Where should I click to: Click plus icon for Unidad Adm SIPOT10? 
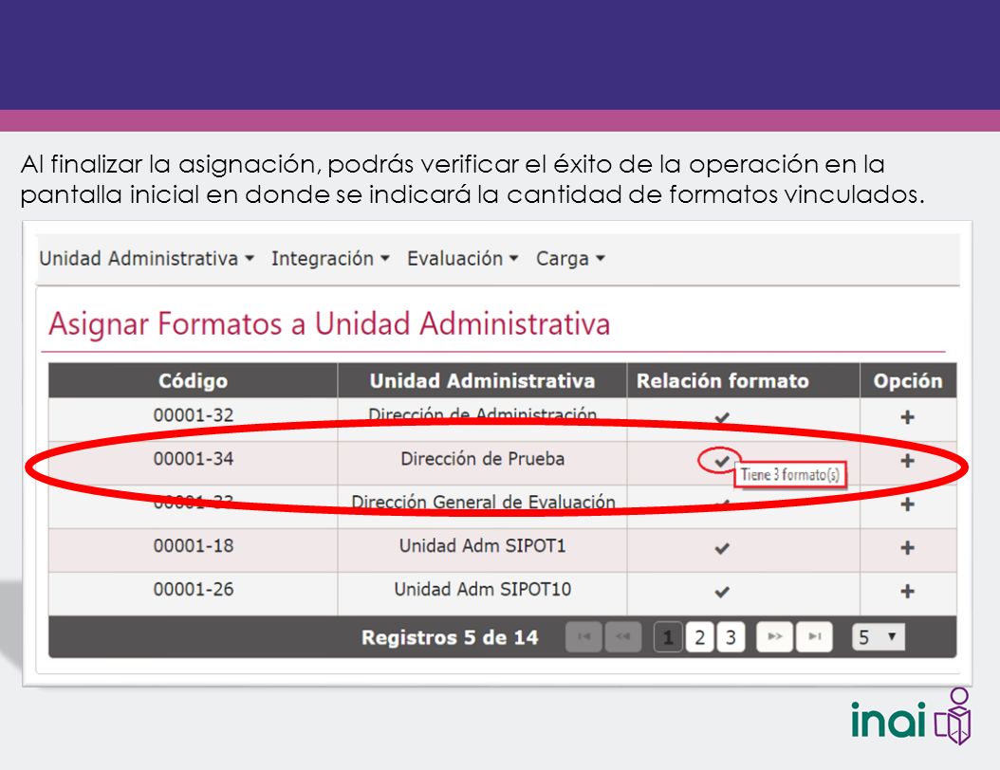[907, 591]
